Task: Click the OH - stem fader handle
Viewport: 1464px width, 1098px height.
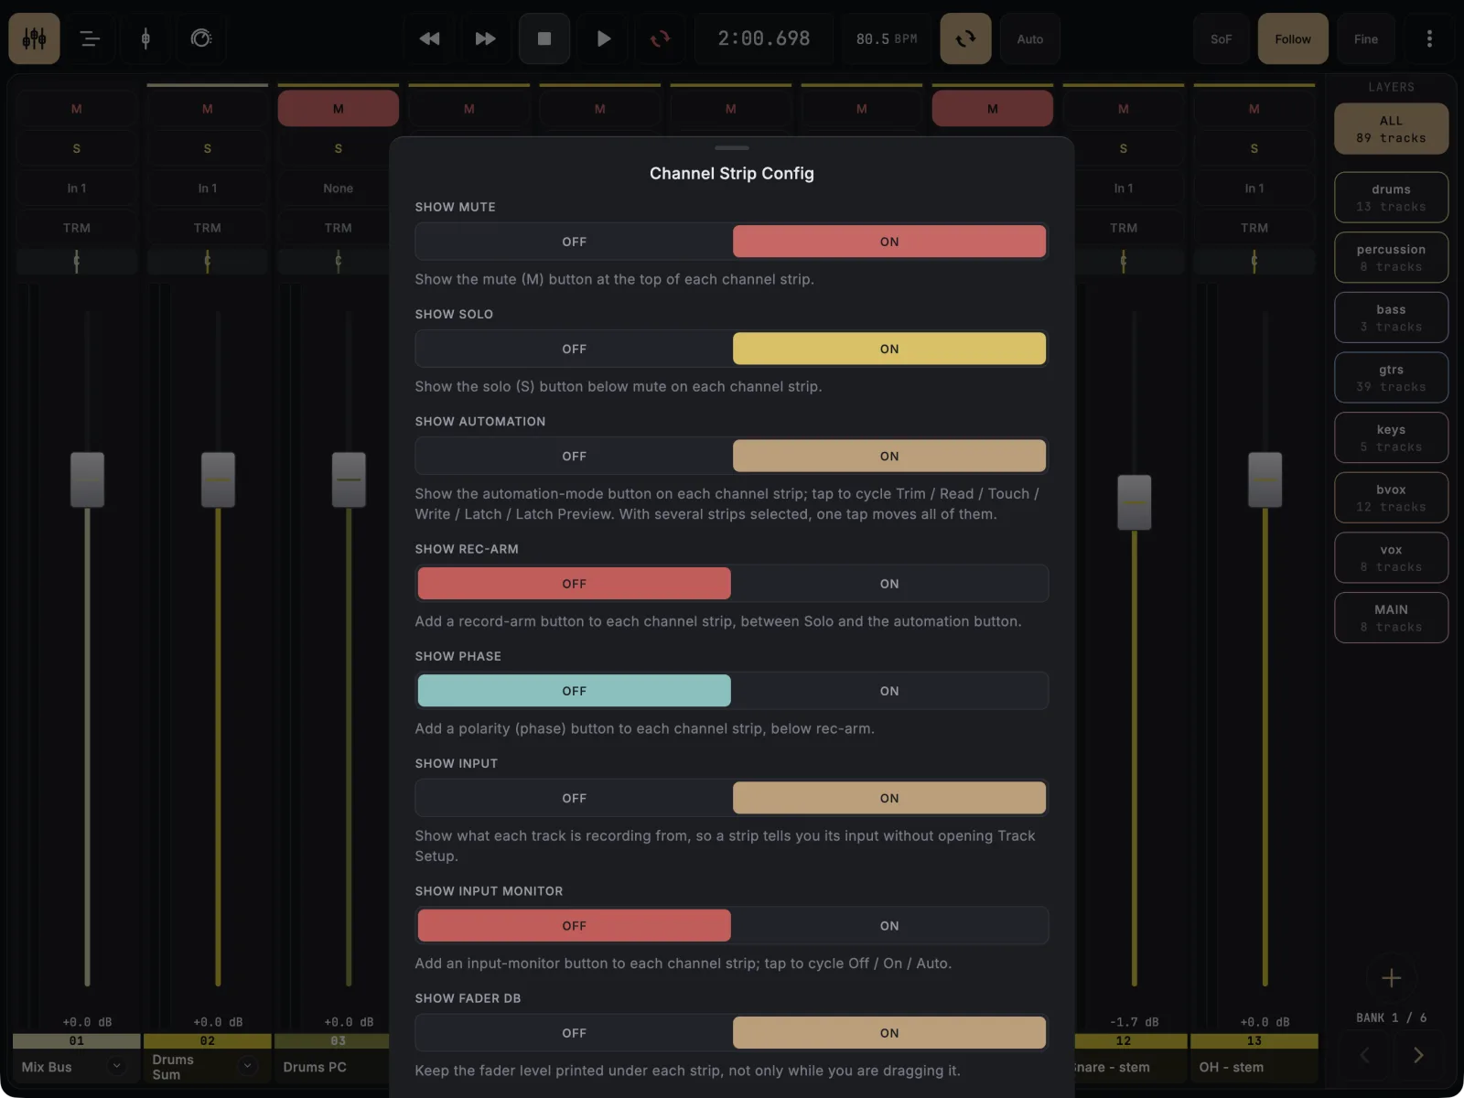Action: 1265,479
